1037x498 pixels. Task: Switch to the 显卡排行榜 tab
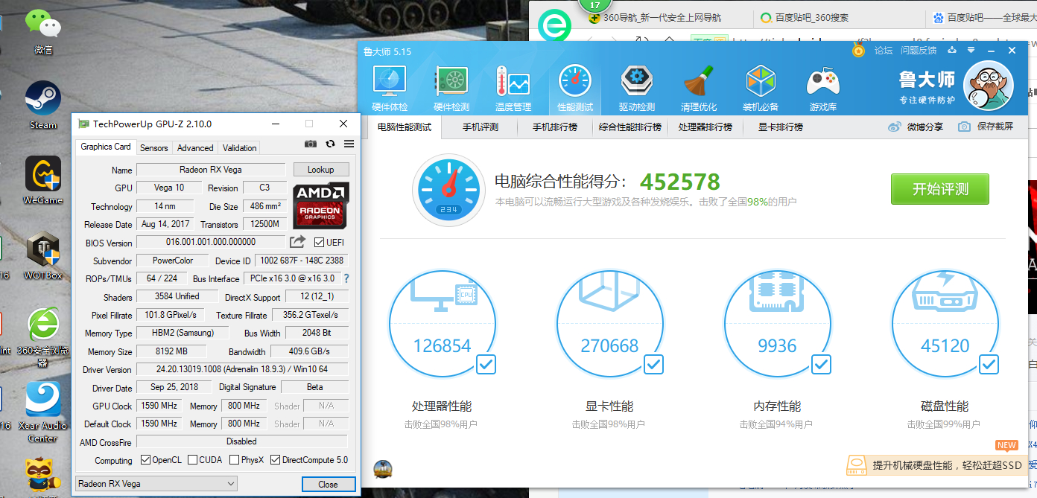pos(781,127)
